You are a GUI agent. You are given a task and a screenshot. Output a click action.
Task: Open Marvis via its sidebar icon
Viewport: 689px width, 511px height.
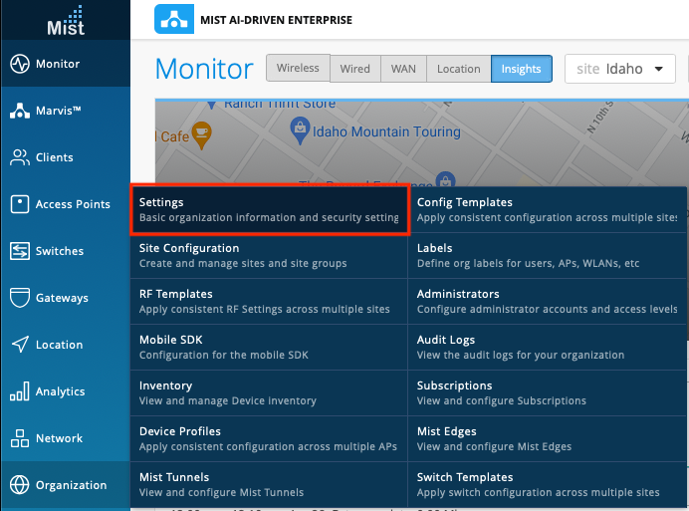(x=19, y=111)
